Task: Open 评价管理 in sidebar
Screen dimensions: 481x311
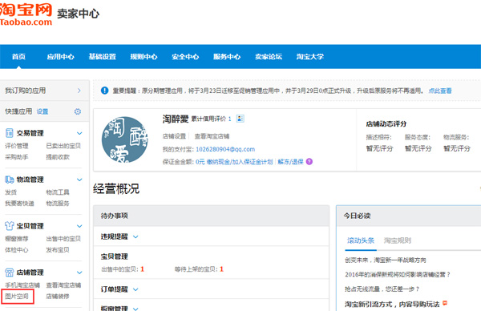Action: coord(17,146)
